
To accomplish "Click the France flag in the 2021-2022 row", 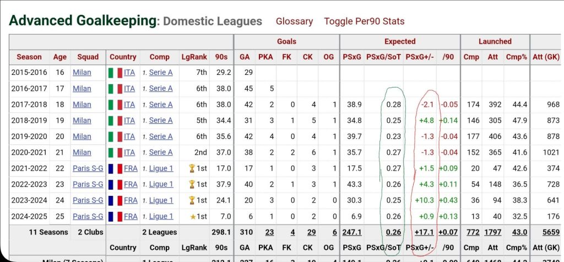I will pos(115,168).
